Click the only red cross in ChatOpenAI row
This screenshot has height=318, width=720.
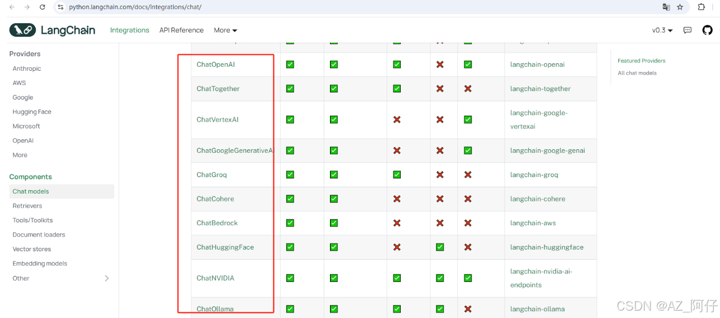440,65
